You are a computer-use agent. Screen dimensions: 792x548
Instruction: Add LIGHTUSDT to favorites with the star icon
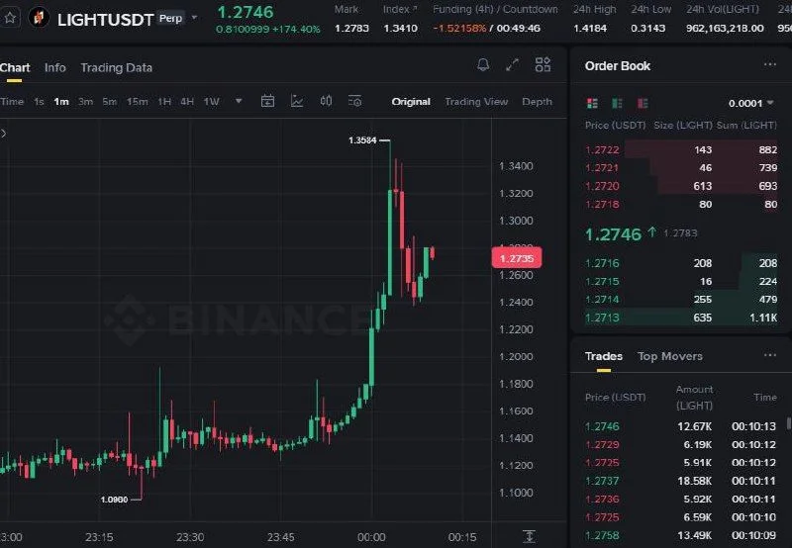pyautogui.click(x=9, y=19)
